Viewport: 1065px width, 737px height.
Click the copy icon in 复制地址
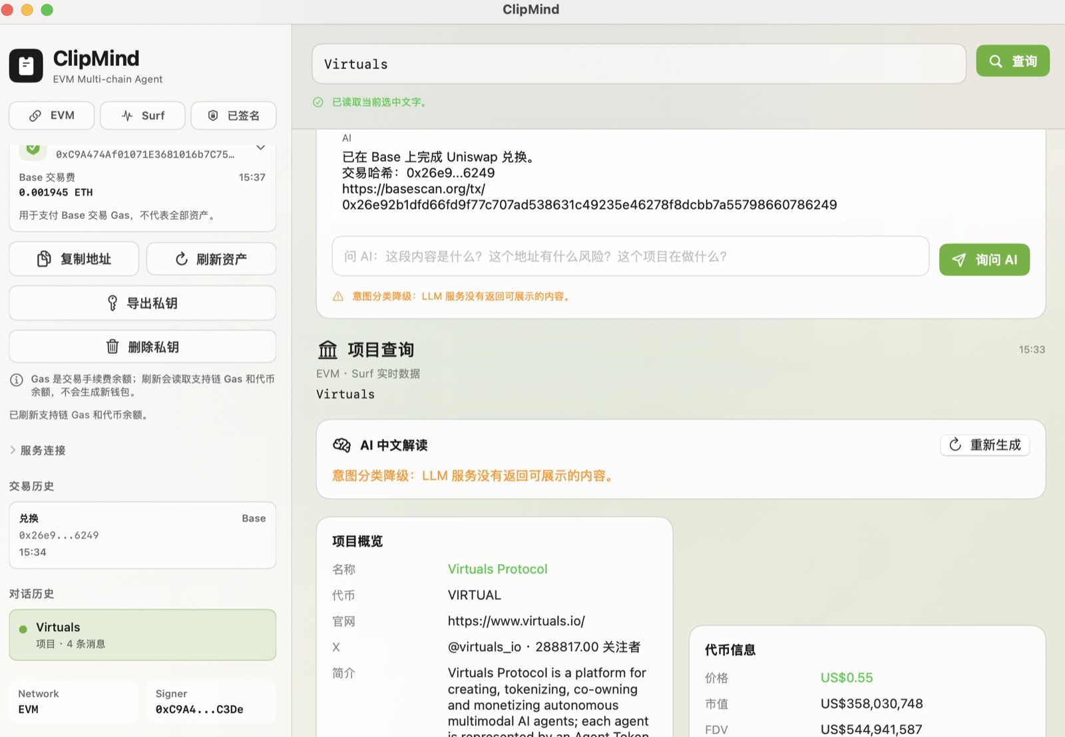(44, 259)
